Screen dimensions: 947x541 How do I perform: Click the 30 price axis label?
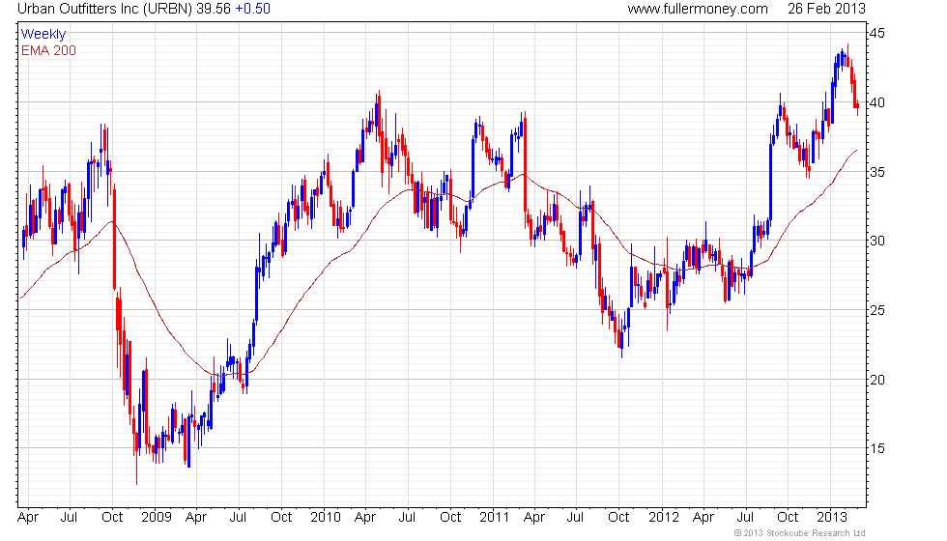pyautogui.click(x=877, y=241)
